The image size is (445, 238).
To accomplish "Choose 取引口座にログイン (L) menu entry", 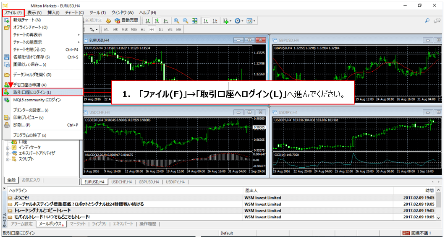I will 42,92.
